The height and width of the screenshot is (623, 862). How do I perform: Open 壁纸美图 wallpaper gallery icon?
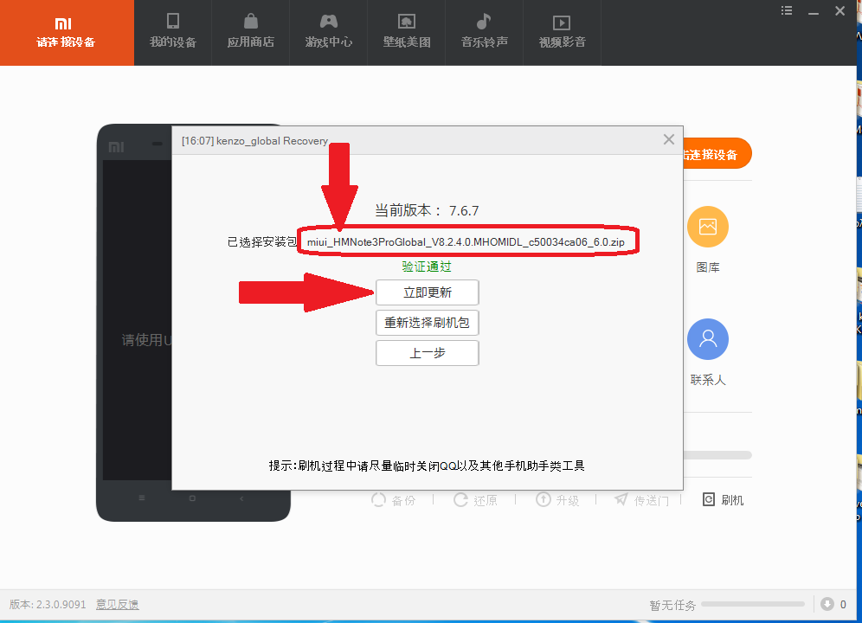(x=406, y=31)
